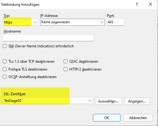Confirm the binding with OK
This screenshot has width=158, height=126.
pyautogui.click(x=107, y=118)
